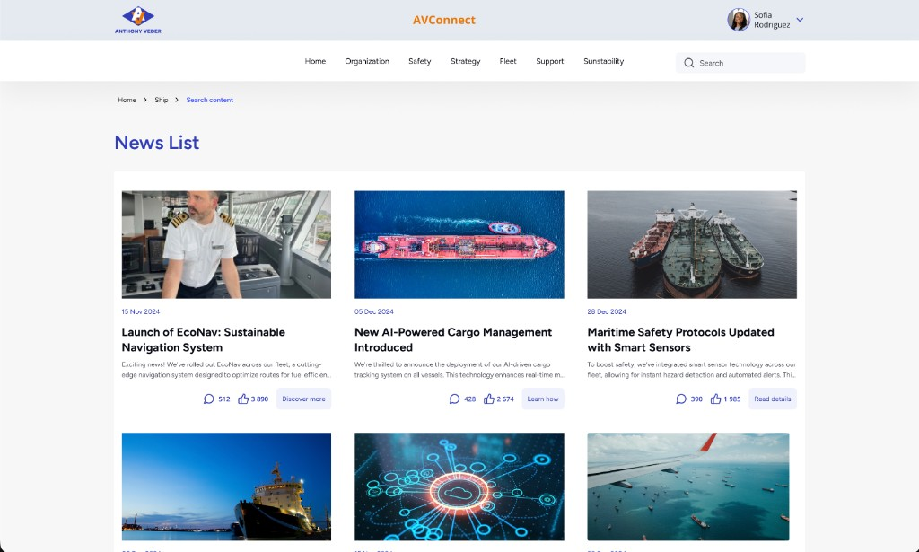
Task: Open the captain on bridge thumbnail
Action: (226, 244)
